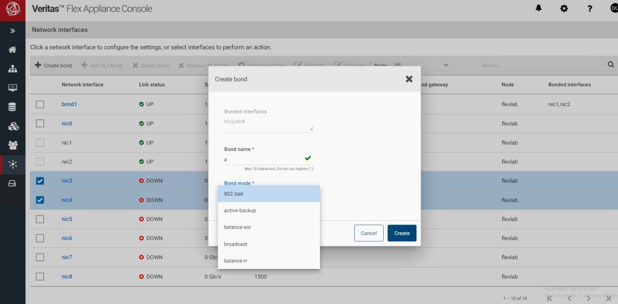Expand the sidebar navigation chevrons
The image size is (618, 304).
(x=12, y=30)
